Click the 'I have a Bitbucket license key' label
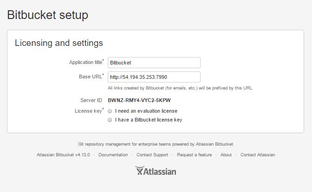 tap(149, 120)
